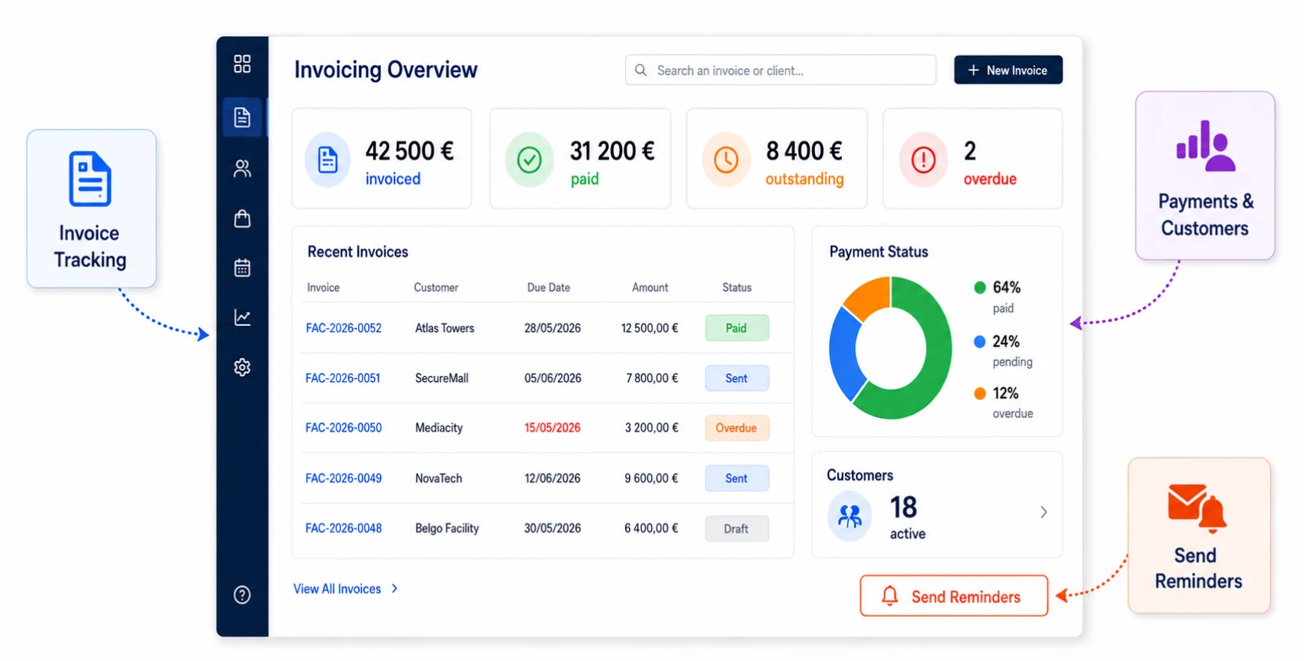
Task: Open invoice FAC-2026-0051
Action: point(343,378)
